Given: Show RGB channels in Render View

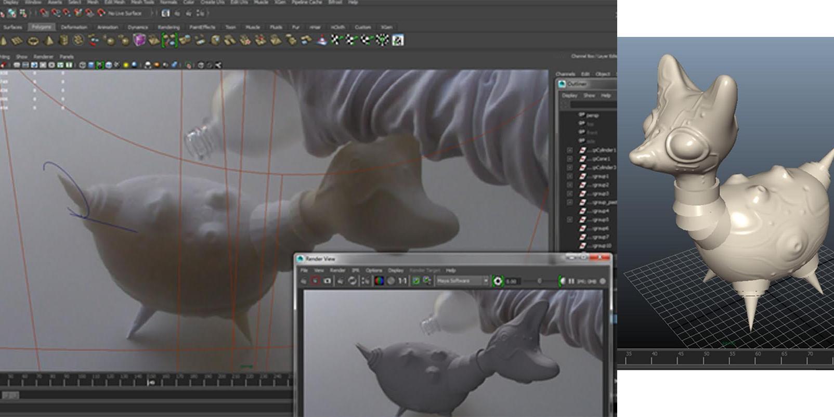Looking at the screenshot, I should click(x=379, y=281).
